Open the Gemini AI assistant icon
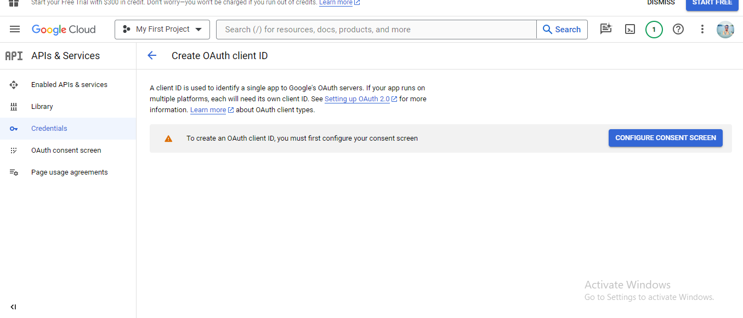The image size is (743, 318). coord(606,30)
